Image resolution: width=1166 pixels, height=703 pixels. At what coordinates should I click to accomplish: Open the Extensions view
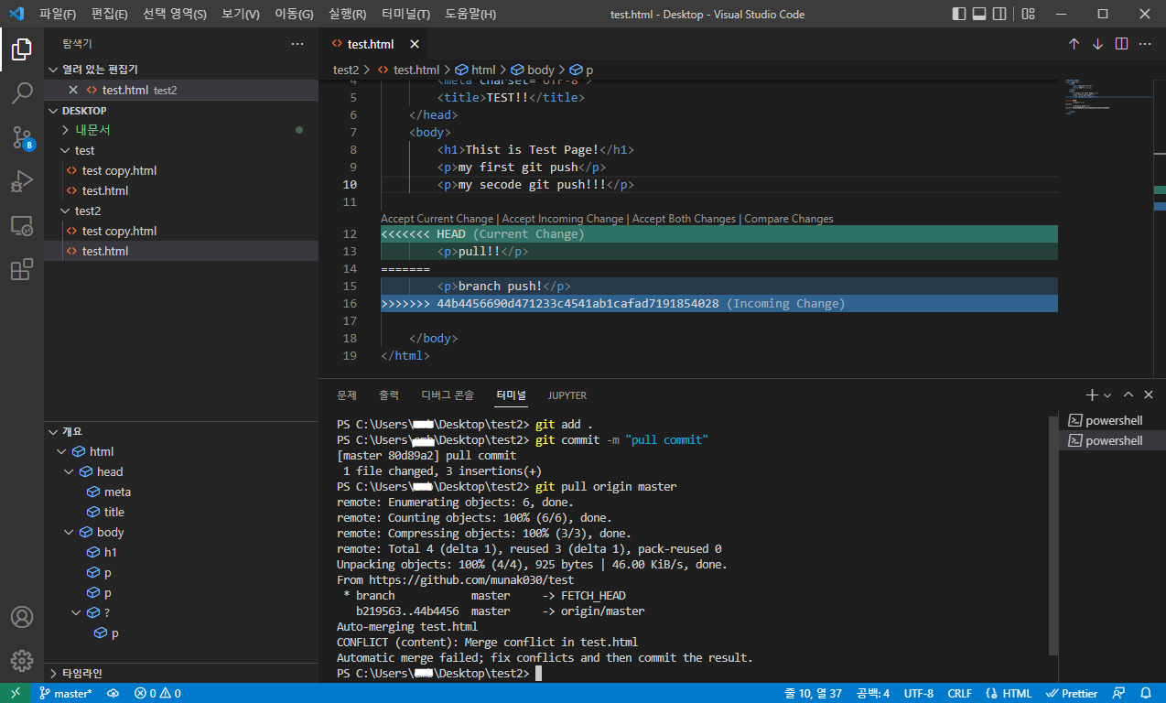[22, 270]
